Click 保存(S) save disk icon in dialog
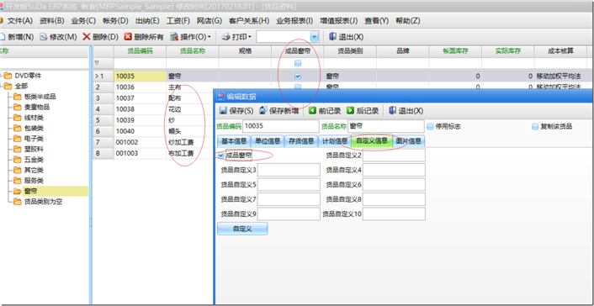 click(x=224, y=111)
